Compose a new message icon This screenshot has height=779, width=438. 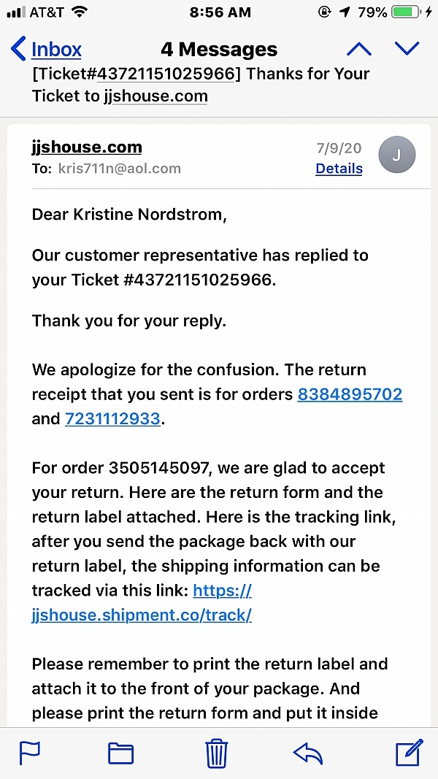pos(409,752)
